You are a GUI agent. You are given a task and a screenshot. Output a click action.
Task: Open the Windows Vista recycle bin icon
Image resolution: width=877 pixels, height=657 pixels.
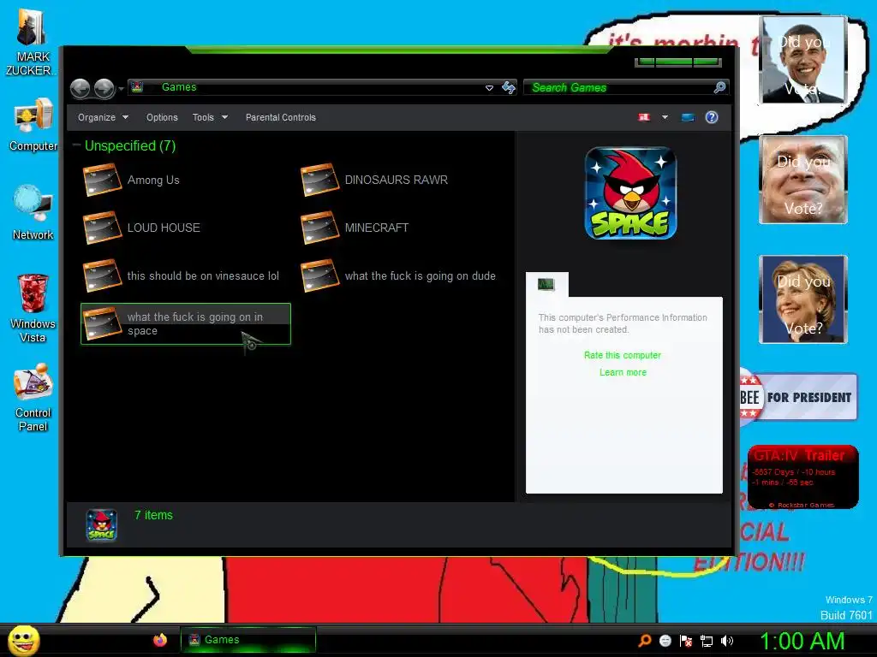[x=33, y=308]
